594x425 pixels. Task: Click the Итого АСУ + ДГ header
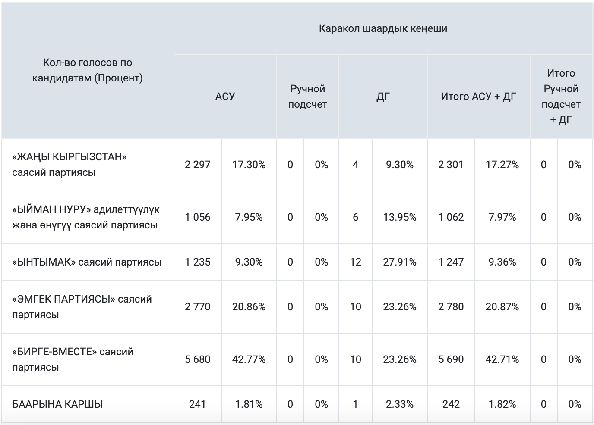click(x=478, y=97)
